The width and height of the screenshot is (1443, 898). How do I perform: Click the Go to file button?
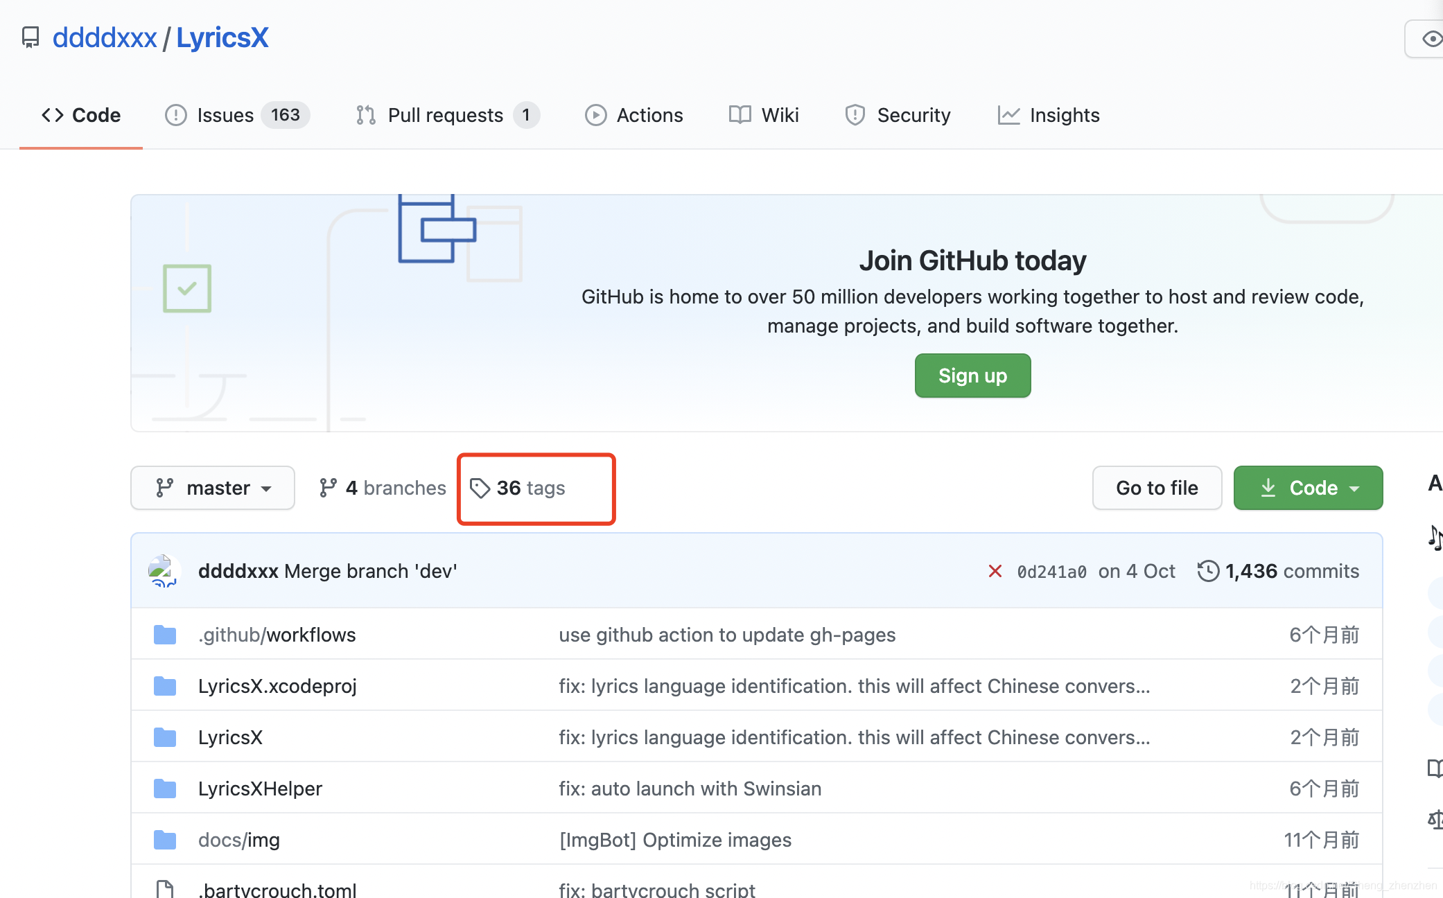click(x=1157, y=488)
